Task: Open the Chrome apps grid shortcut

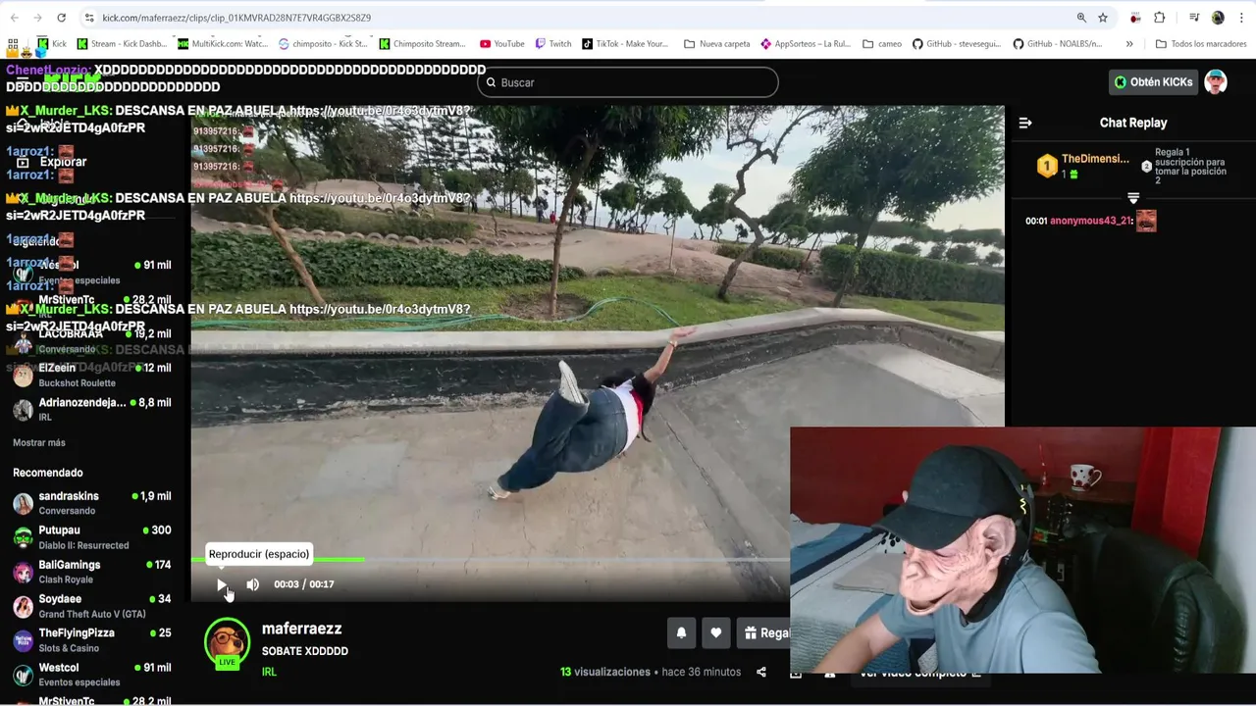Action: [13, 44]
